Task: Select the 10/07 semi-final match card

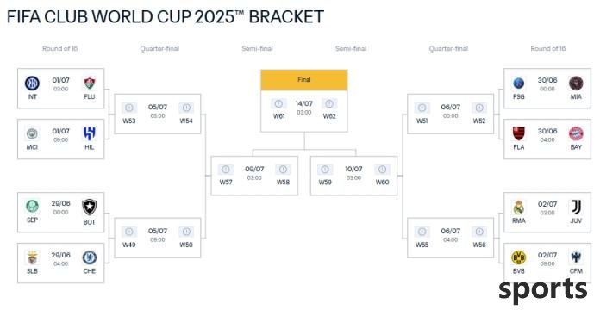Action: [353, 176]
